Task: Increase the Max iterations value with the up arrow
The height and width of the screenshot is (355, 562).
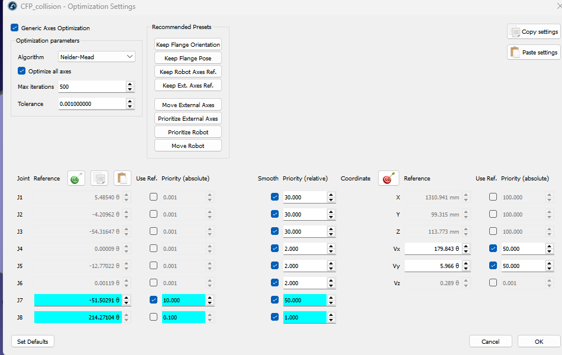Action: coord(130,84)
